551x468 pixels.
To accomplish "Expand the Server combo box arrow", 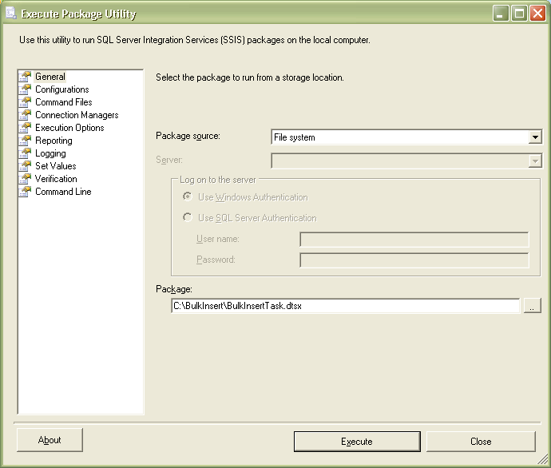I will click(535, 161).
